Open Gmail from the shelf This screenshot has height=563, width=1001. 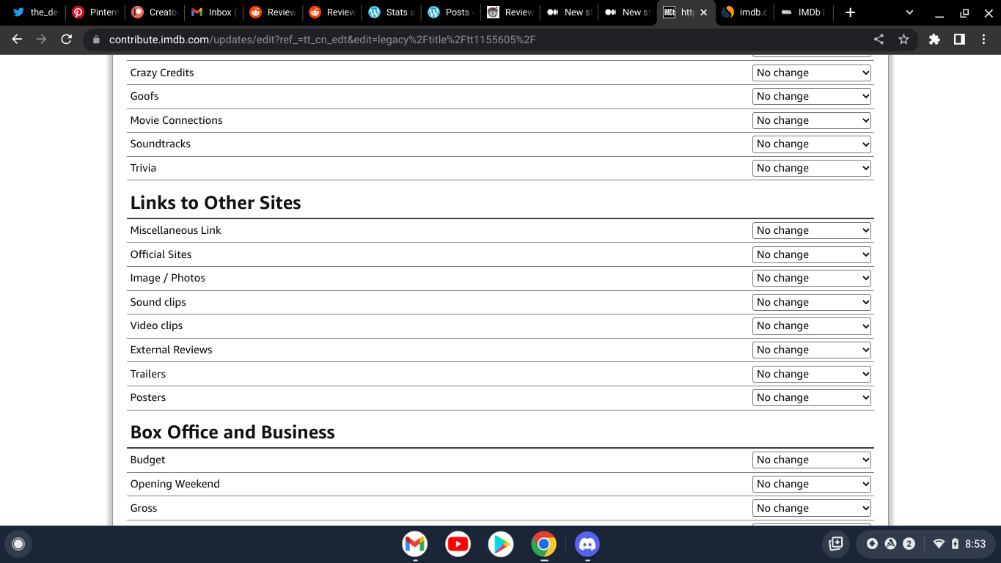[x=415, y=544]
